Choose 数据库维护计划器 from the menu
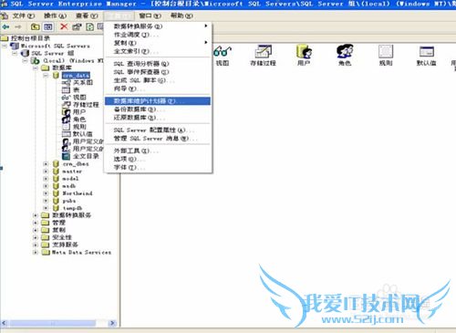 coord(158,101)
